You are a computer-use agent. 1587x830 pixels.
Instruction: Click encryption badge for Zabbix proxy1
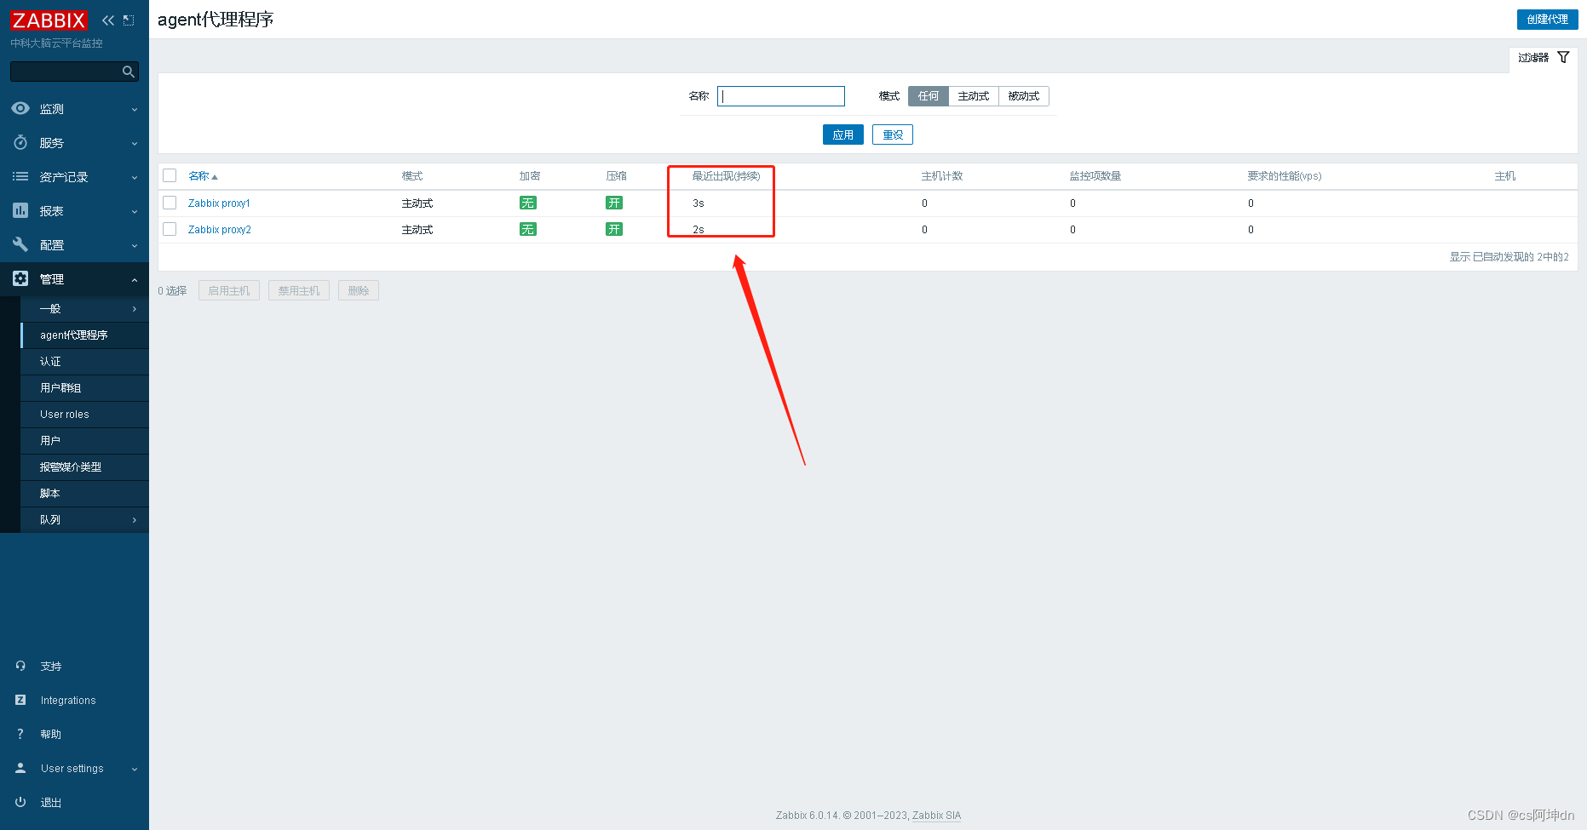[x=528, y=203]
